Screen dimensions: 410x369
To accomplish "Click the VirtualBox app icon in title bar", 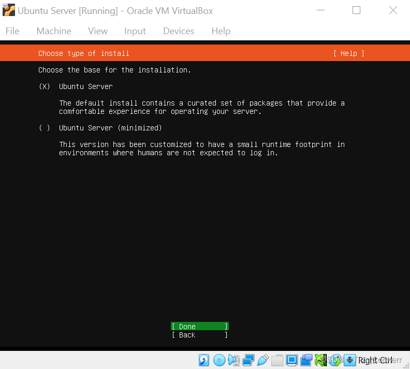I will pyautogui.click(x=9, y=10).
